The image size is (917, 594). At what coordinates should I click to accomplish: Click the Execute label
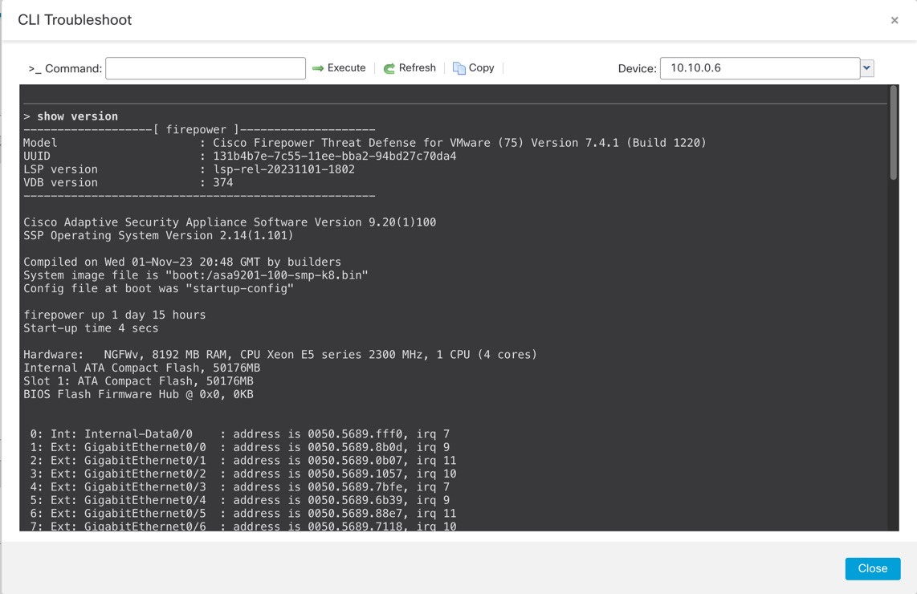pyautogui.click(x=346, y=67)
